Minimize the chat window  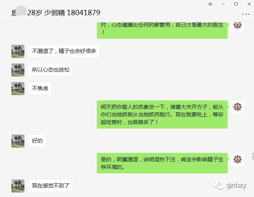(223, 4)
